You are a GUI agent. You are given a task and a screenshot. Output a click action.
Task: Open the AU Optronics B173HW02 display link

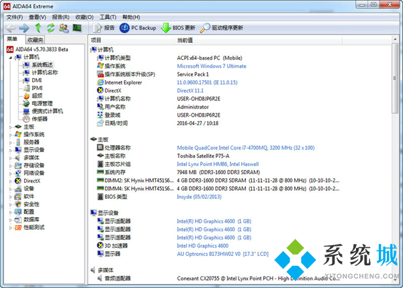(x=222, y=254)
